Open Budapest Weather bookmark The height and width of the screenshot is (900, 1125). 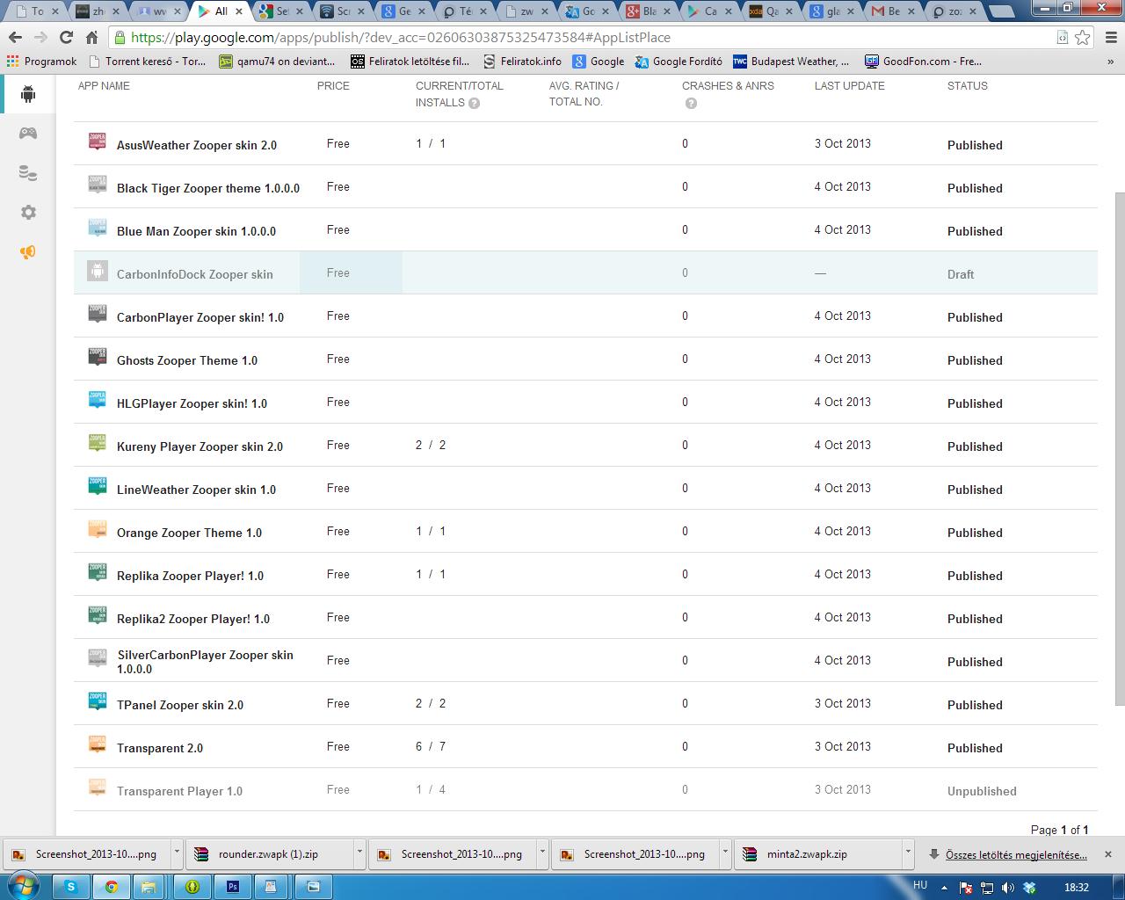click(791, 62)
